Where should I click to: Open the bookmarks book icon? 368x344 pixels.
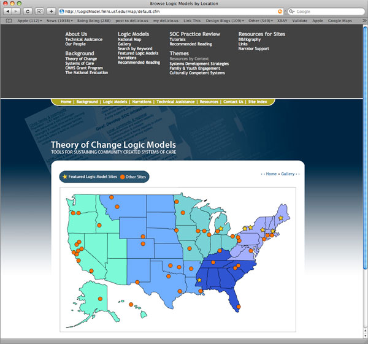[8, 20]
